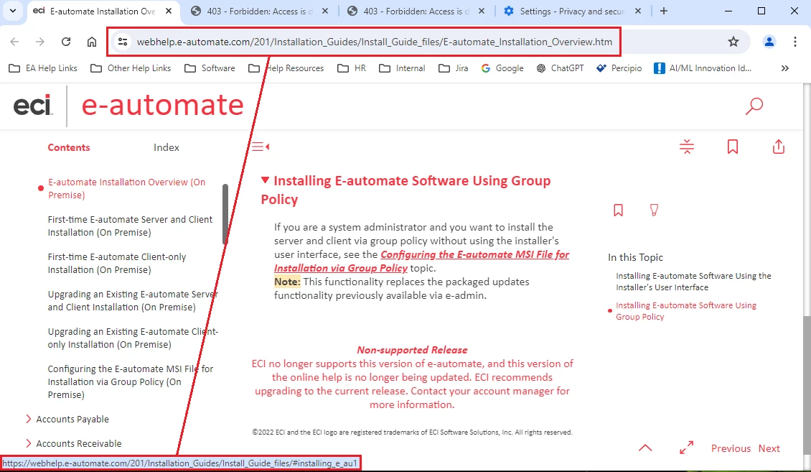Click the contents panel scrollbar thumb
811x472 pixels.
(225, 214)
